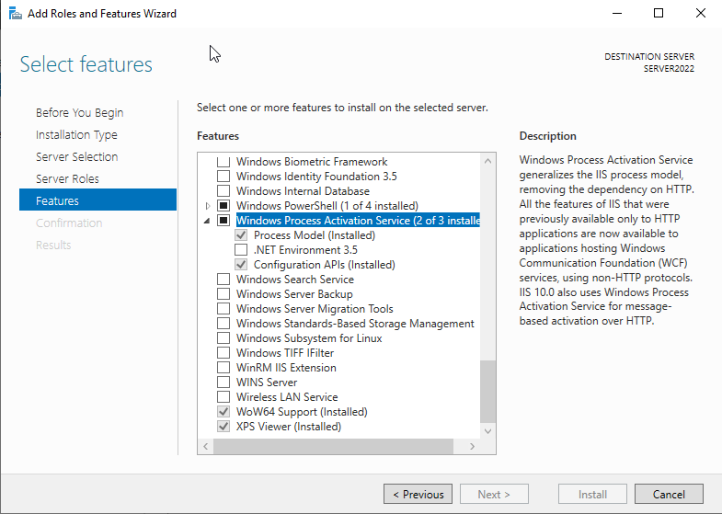Click the horizontal scrollbar right arrow
This screenshot has height=514, width=722.
(x=473, y=446)
